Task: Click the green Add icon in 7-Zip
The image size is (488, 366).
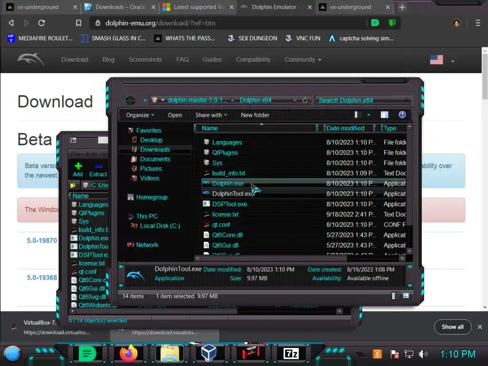Action: click(x=78, y=166)
